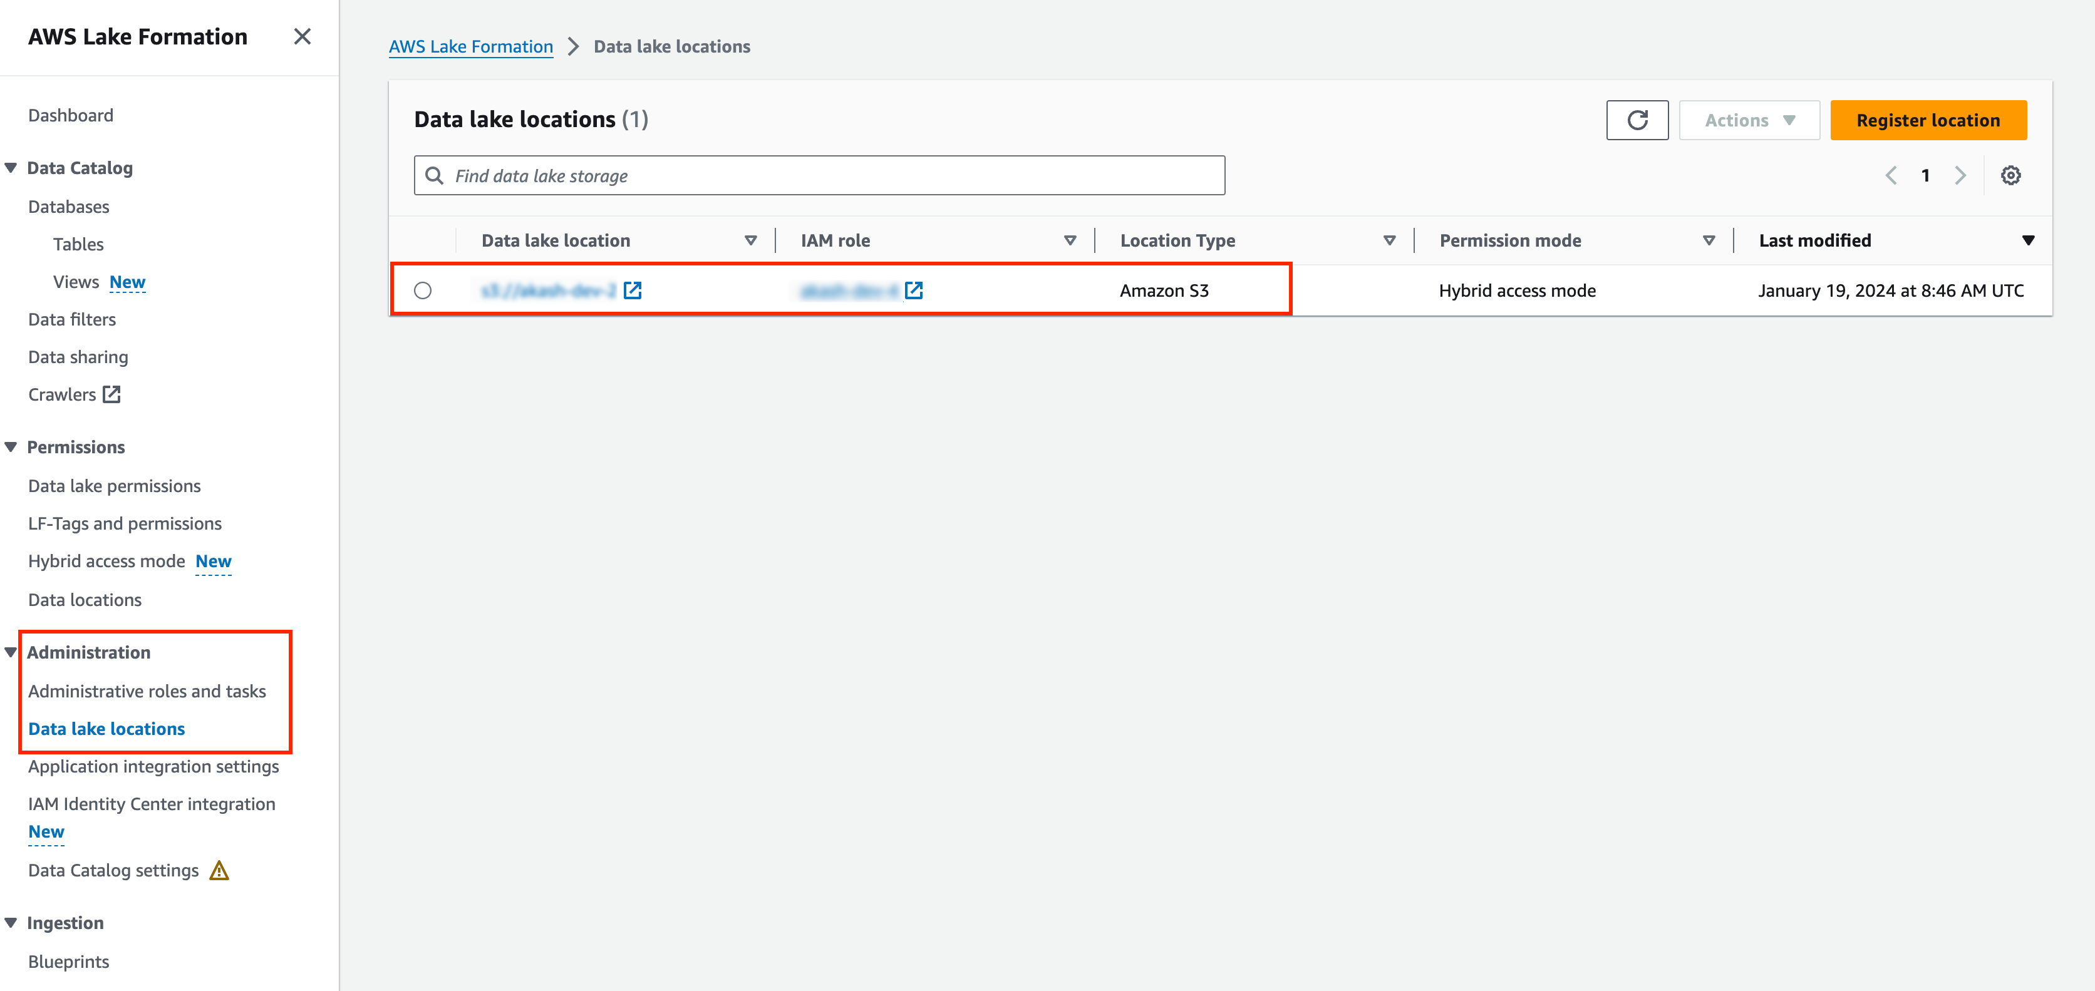
Task: Click the Register location button
Action: point(1928,120)
